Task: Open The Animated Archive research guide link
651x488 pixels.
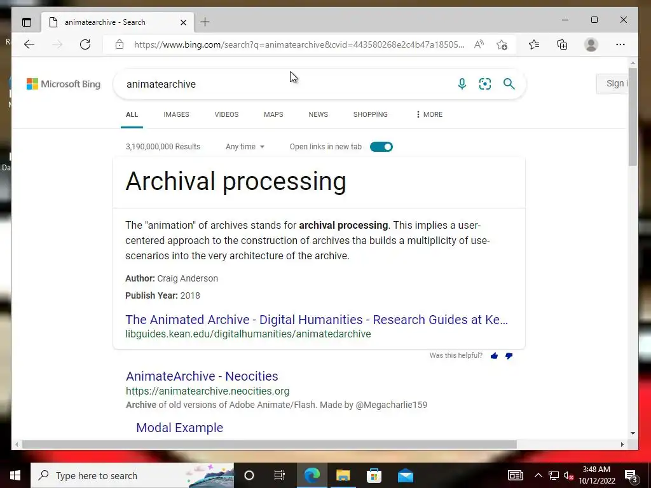Action: [317, 320]
